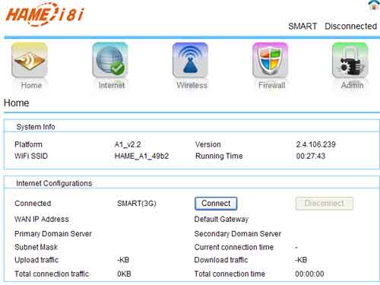Click the Connected label
The width and height of the screenshot is (380, 285).
(x=33, y=204)
